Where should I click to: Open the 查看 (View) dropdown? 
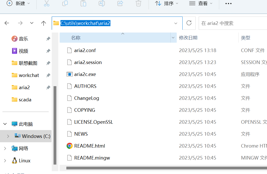[x=201, y=3]
